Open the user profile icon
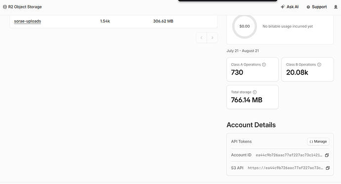Image resolution: width=341 pixels, height=184 pixels. [336, 7]
